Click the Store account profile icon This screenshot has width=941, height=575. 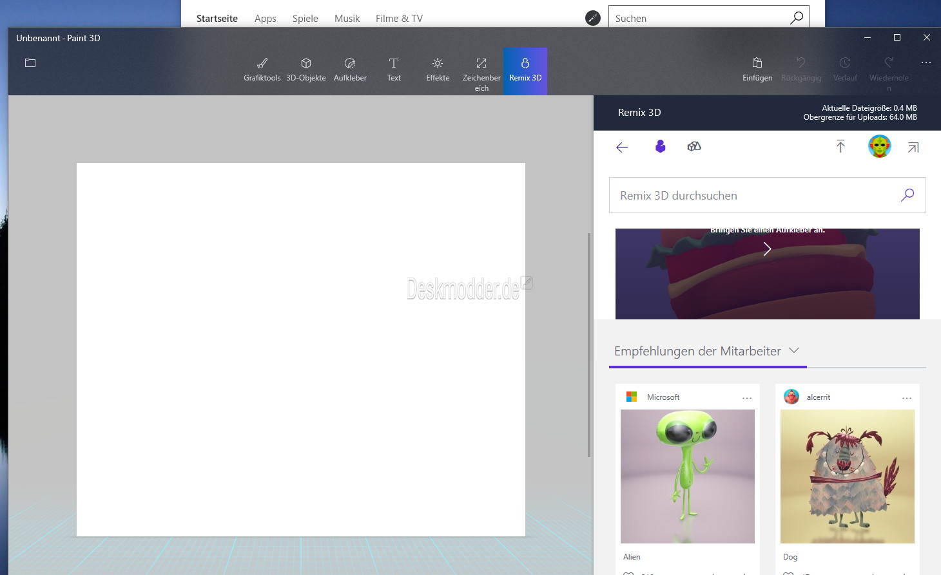(593, 18)
